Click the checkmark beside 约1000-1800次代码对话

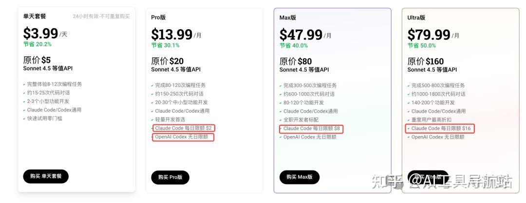(x=409, y=94)
